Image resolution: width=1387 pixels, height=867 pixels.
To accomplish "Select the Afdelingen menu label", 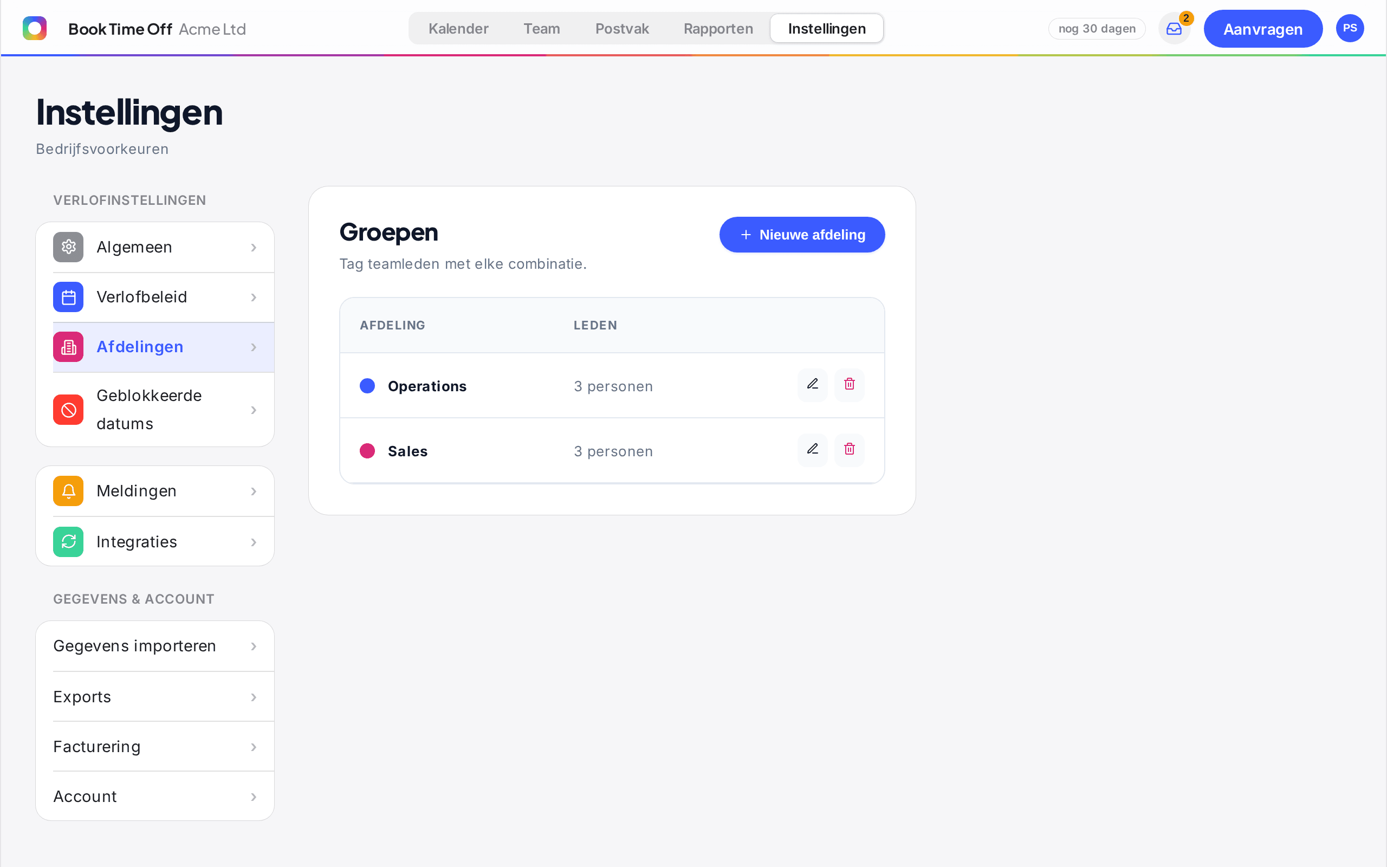I will point(140,347).
